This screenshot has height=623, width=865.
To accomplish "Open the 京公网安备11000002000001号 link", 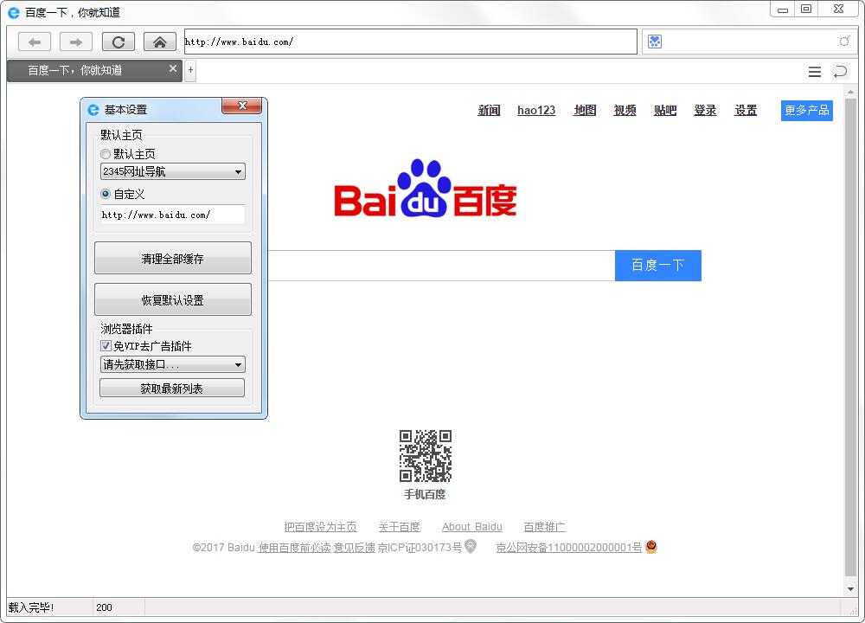I will pos(569,548).
